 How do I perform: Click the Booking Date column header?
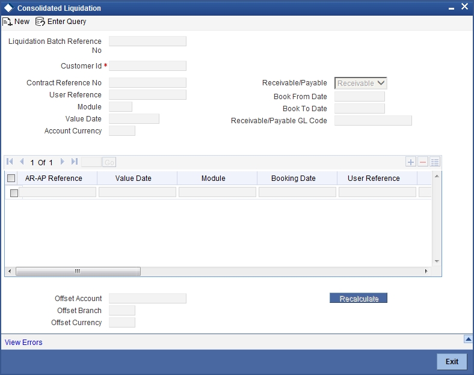[x=293, y=178]
